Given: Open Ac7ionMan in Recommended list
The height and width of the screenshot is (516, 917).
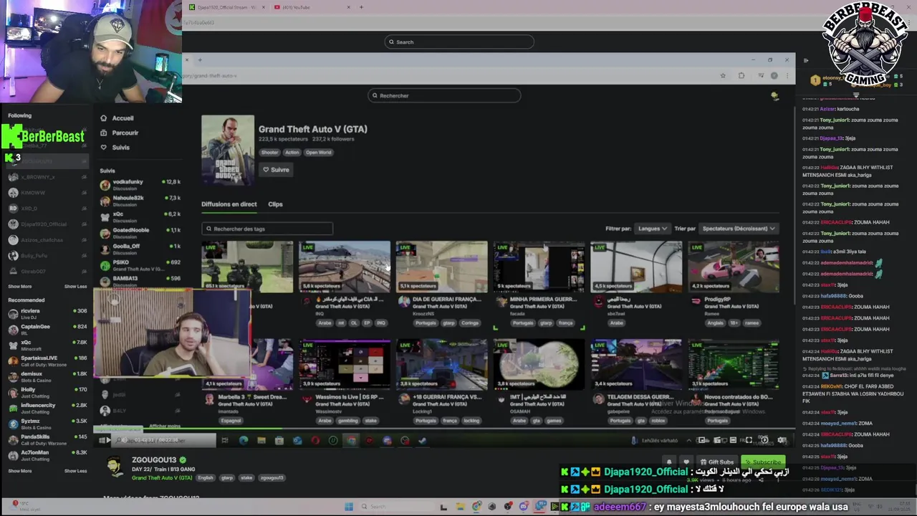Looking at the screenshot, I should coord(47,455).
